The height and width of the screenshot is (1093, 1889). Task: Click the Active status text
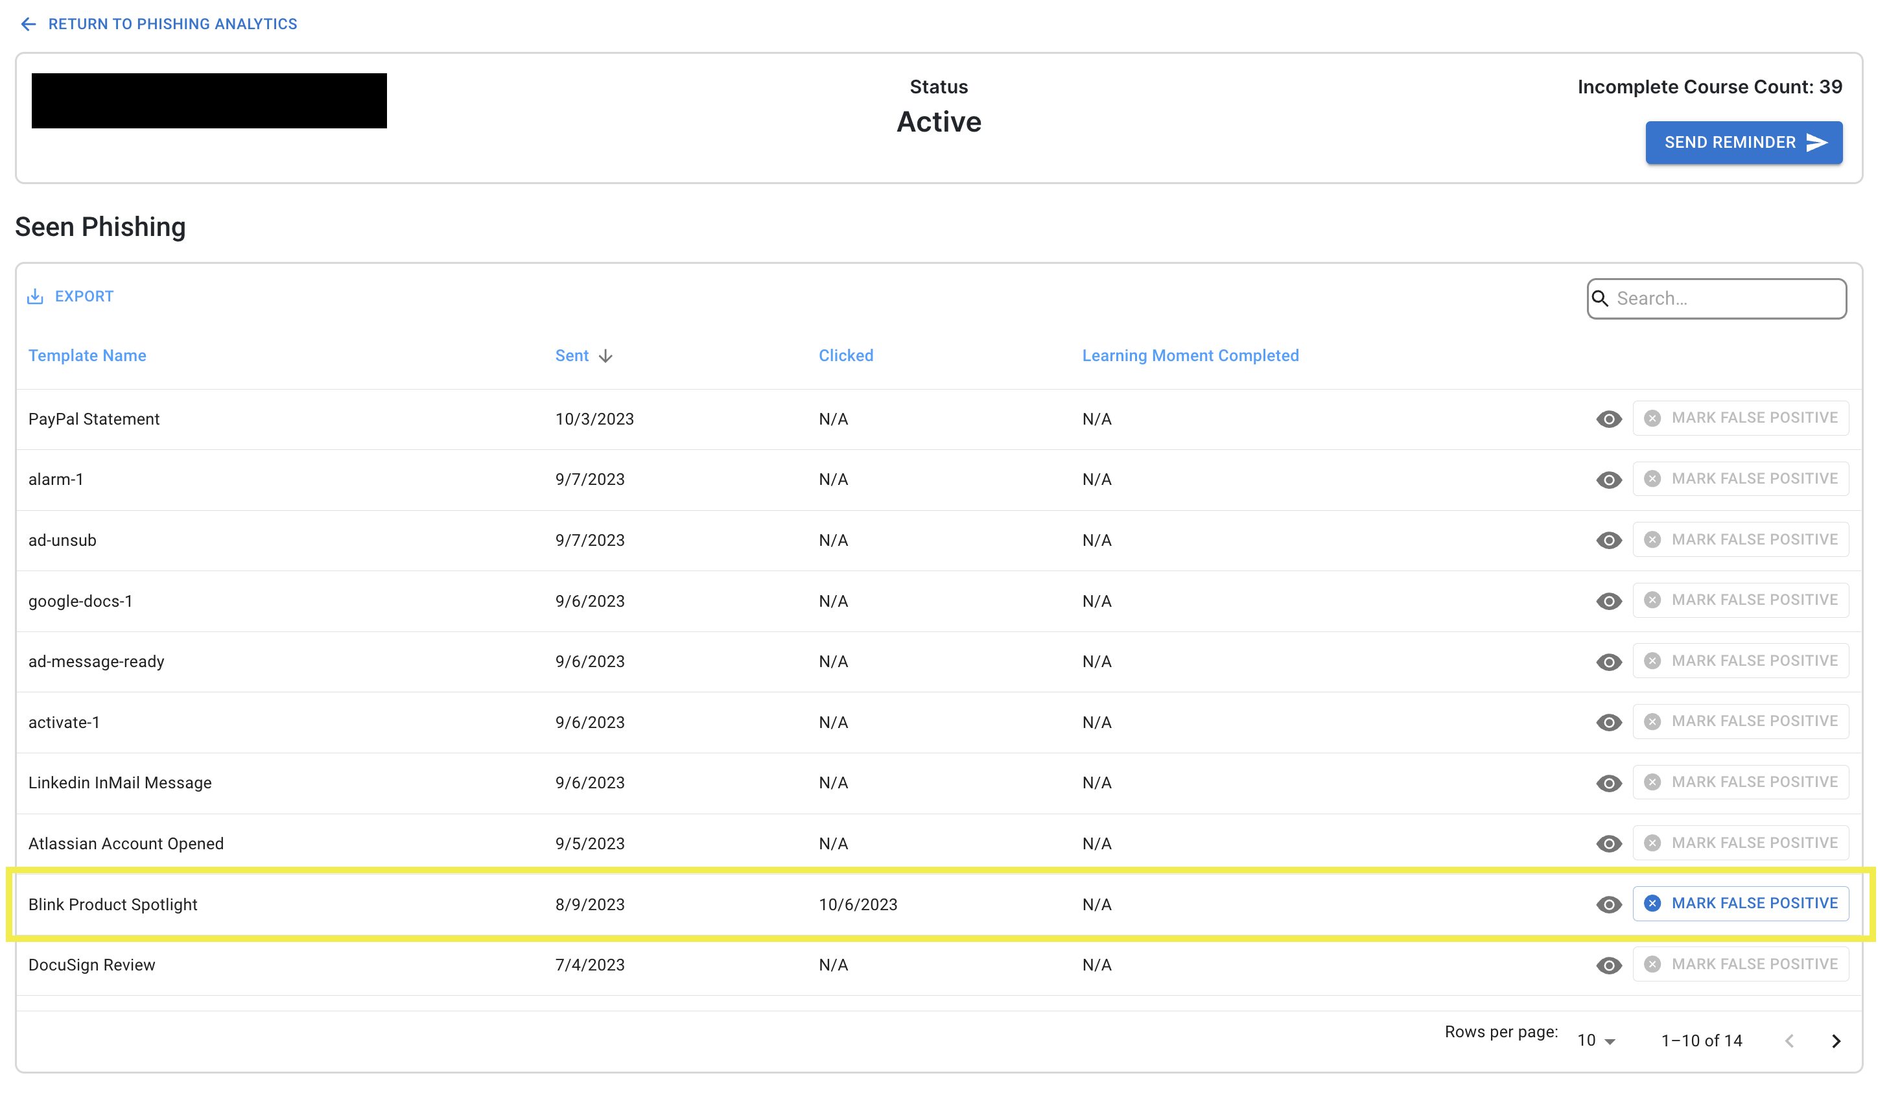click(x=939, y=122)
